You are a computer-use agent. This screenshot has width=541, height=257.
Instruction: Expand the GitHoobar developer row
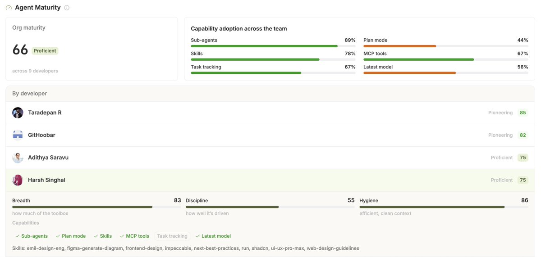tap(270, 135)
